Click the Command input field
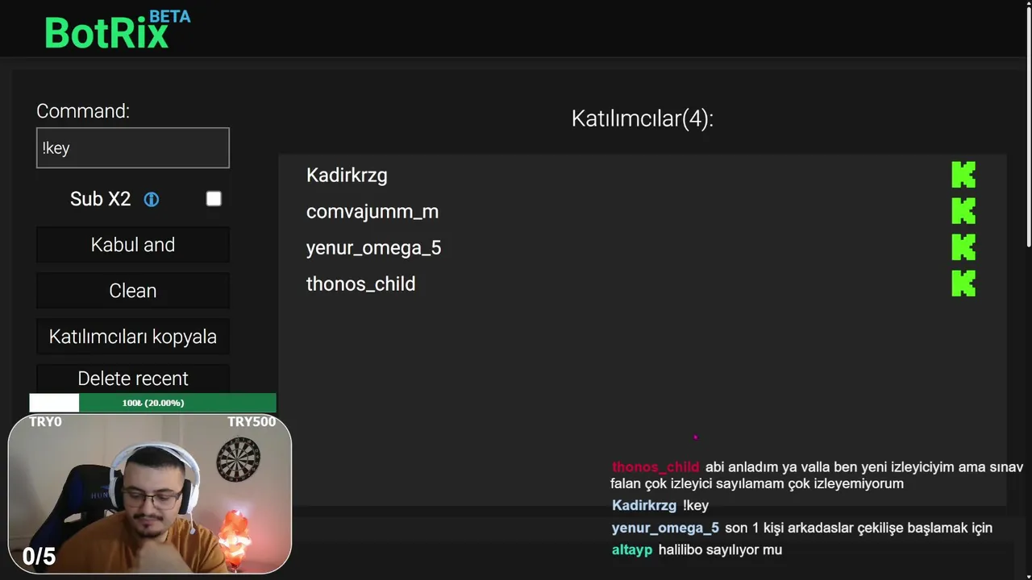This screenshot has width=1032, height=580. 133,148
